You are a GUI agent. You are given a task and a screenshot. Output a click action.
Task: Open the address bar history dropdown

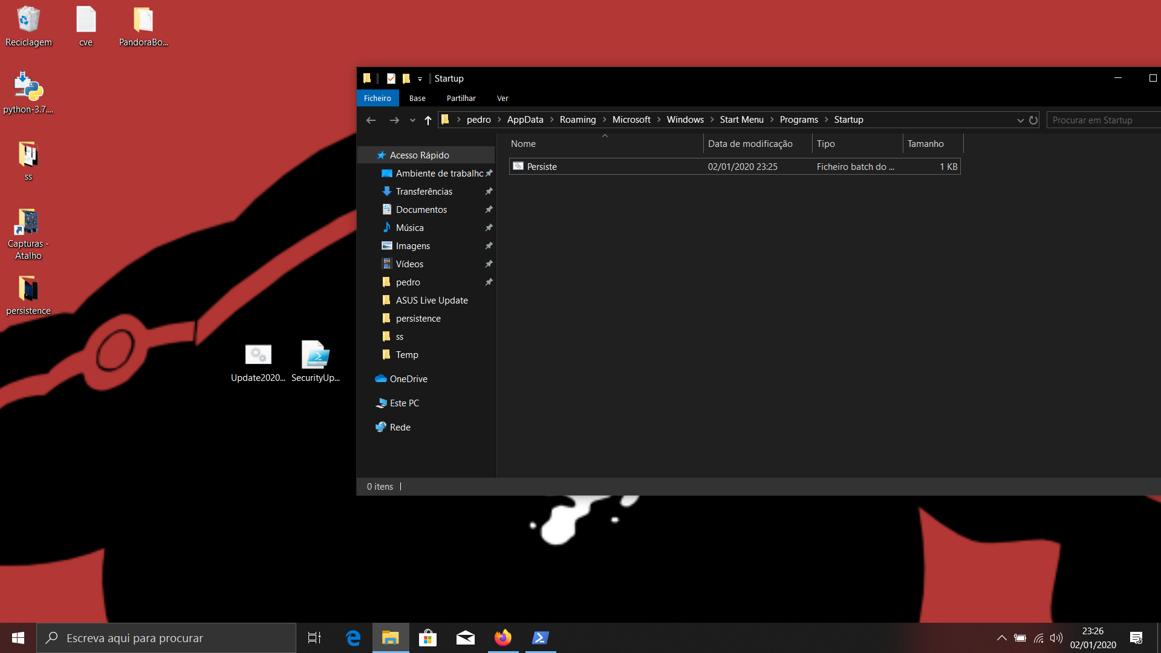(1020, 120)
